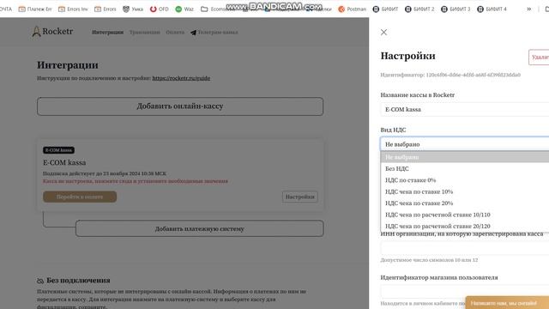Click the Telegram paper-plane icon
This screenshot has width=549, height=309.
193,33
